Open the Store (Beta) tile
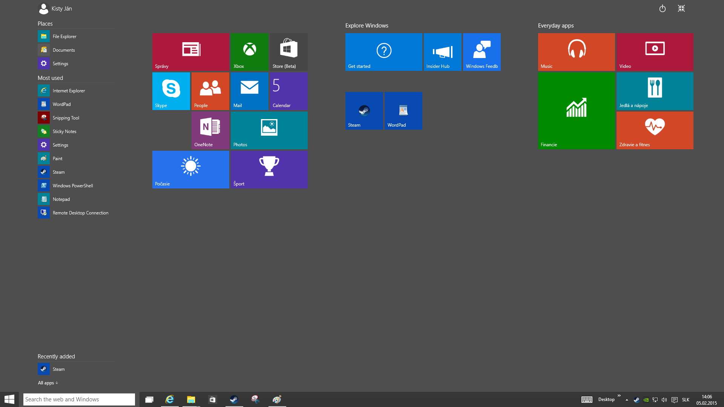Viewport: 724px width, 407px height. click(288, 52)
